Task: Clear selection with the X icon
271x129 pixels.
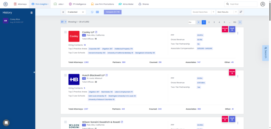Action: 63,12
